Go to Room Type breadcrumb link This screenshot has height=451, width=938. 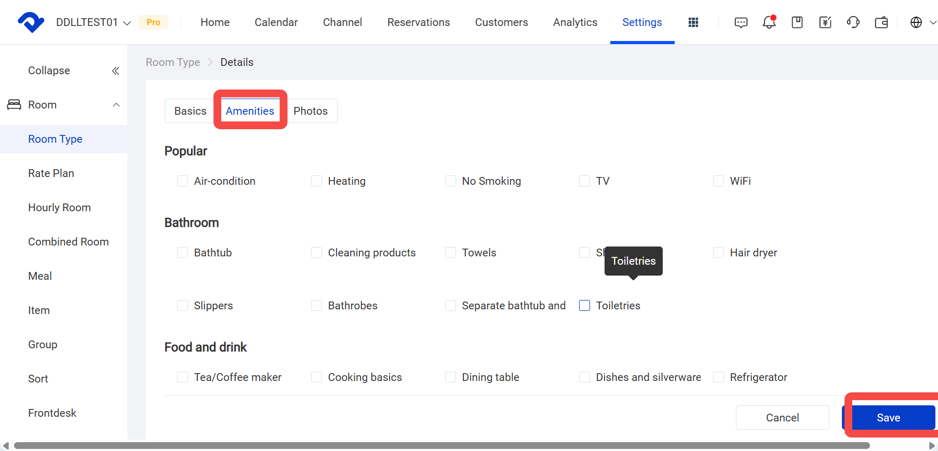[173, 62]
